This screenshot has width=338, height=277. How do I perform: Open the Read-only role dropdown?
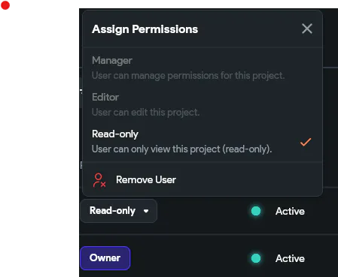[x=119, y=211]
